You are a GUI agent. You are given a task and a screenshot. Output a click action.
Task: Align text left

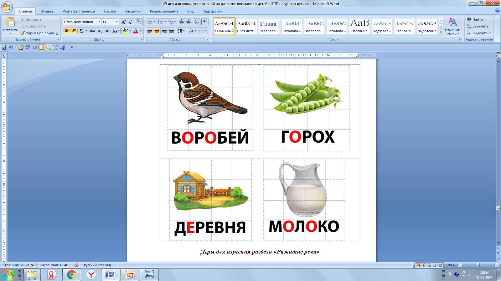(x=150, y=31)
